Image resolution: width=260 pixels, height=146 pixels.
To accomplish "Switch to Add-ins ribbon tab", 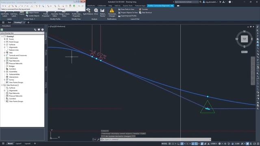I will [x=117, y=6].
